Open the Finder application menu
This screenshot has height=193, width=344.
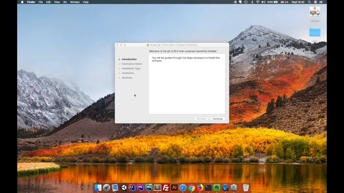[31, 2]
